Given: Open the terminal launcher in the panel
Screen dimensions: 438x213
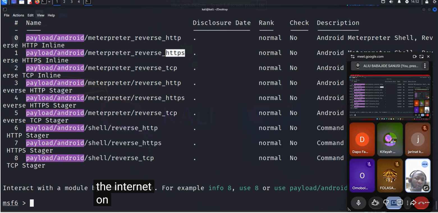Looking at the screenshot, I should coord(44,2).
